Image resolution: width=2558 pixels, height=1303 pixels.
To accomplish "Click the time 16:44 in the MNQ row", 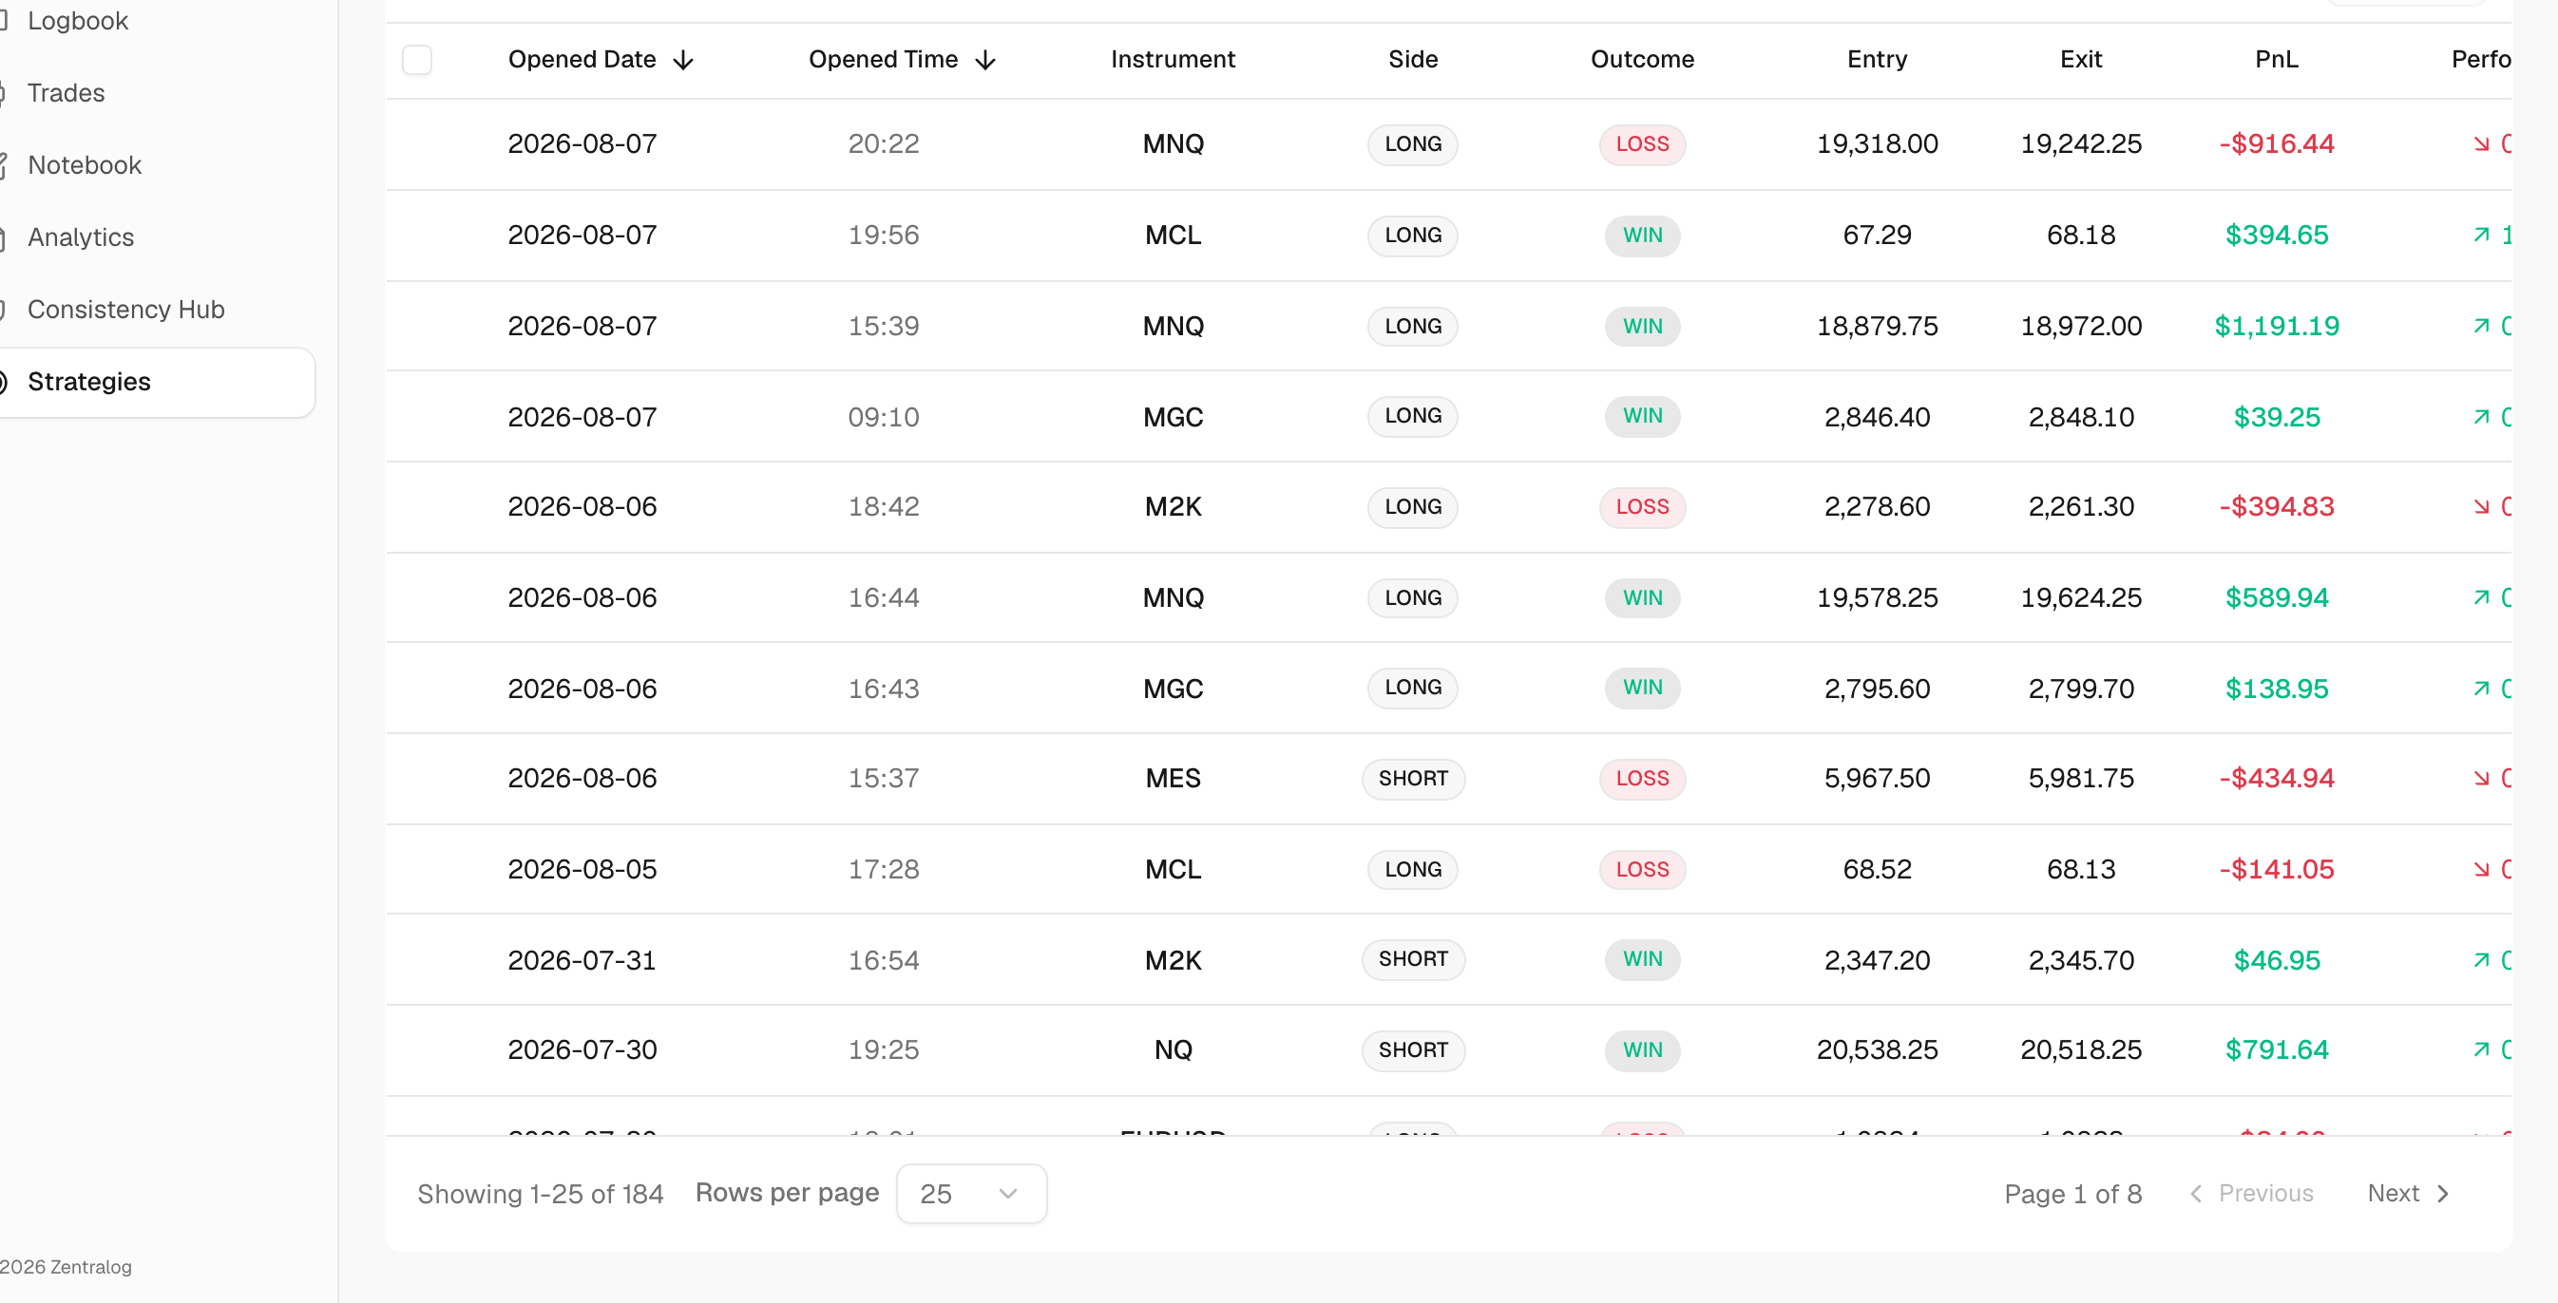I will (x=884, y=597).
